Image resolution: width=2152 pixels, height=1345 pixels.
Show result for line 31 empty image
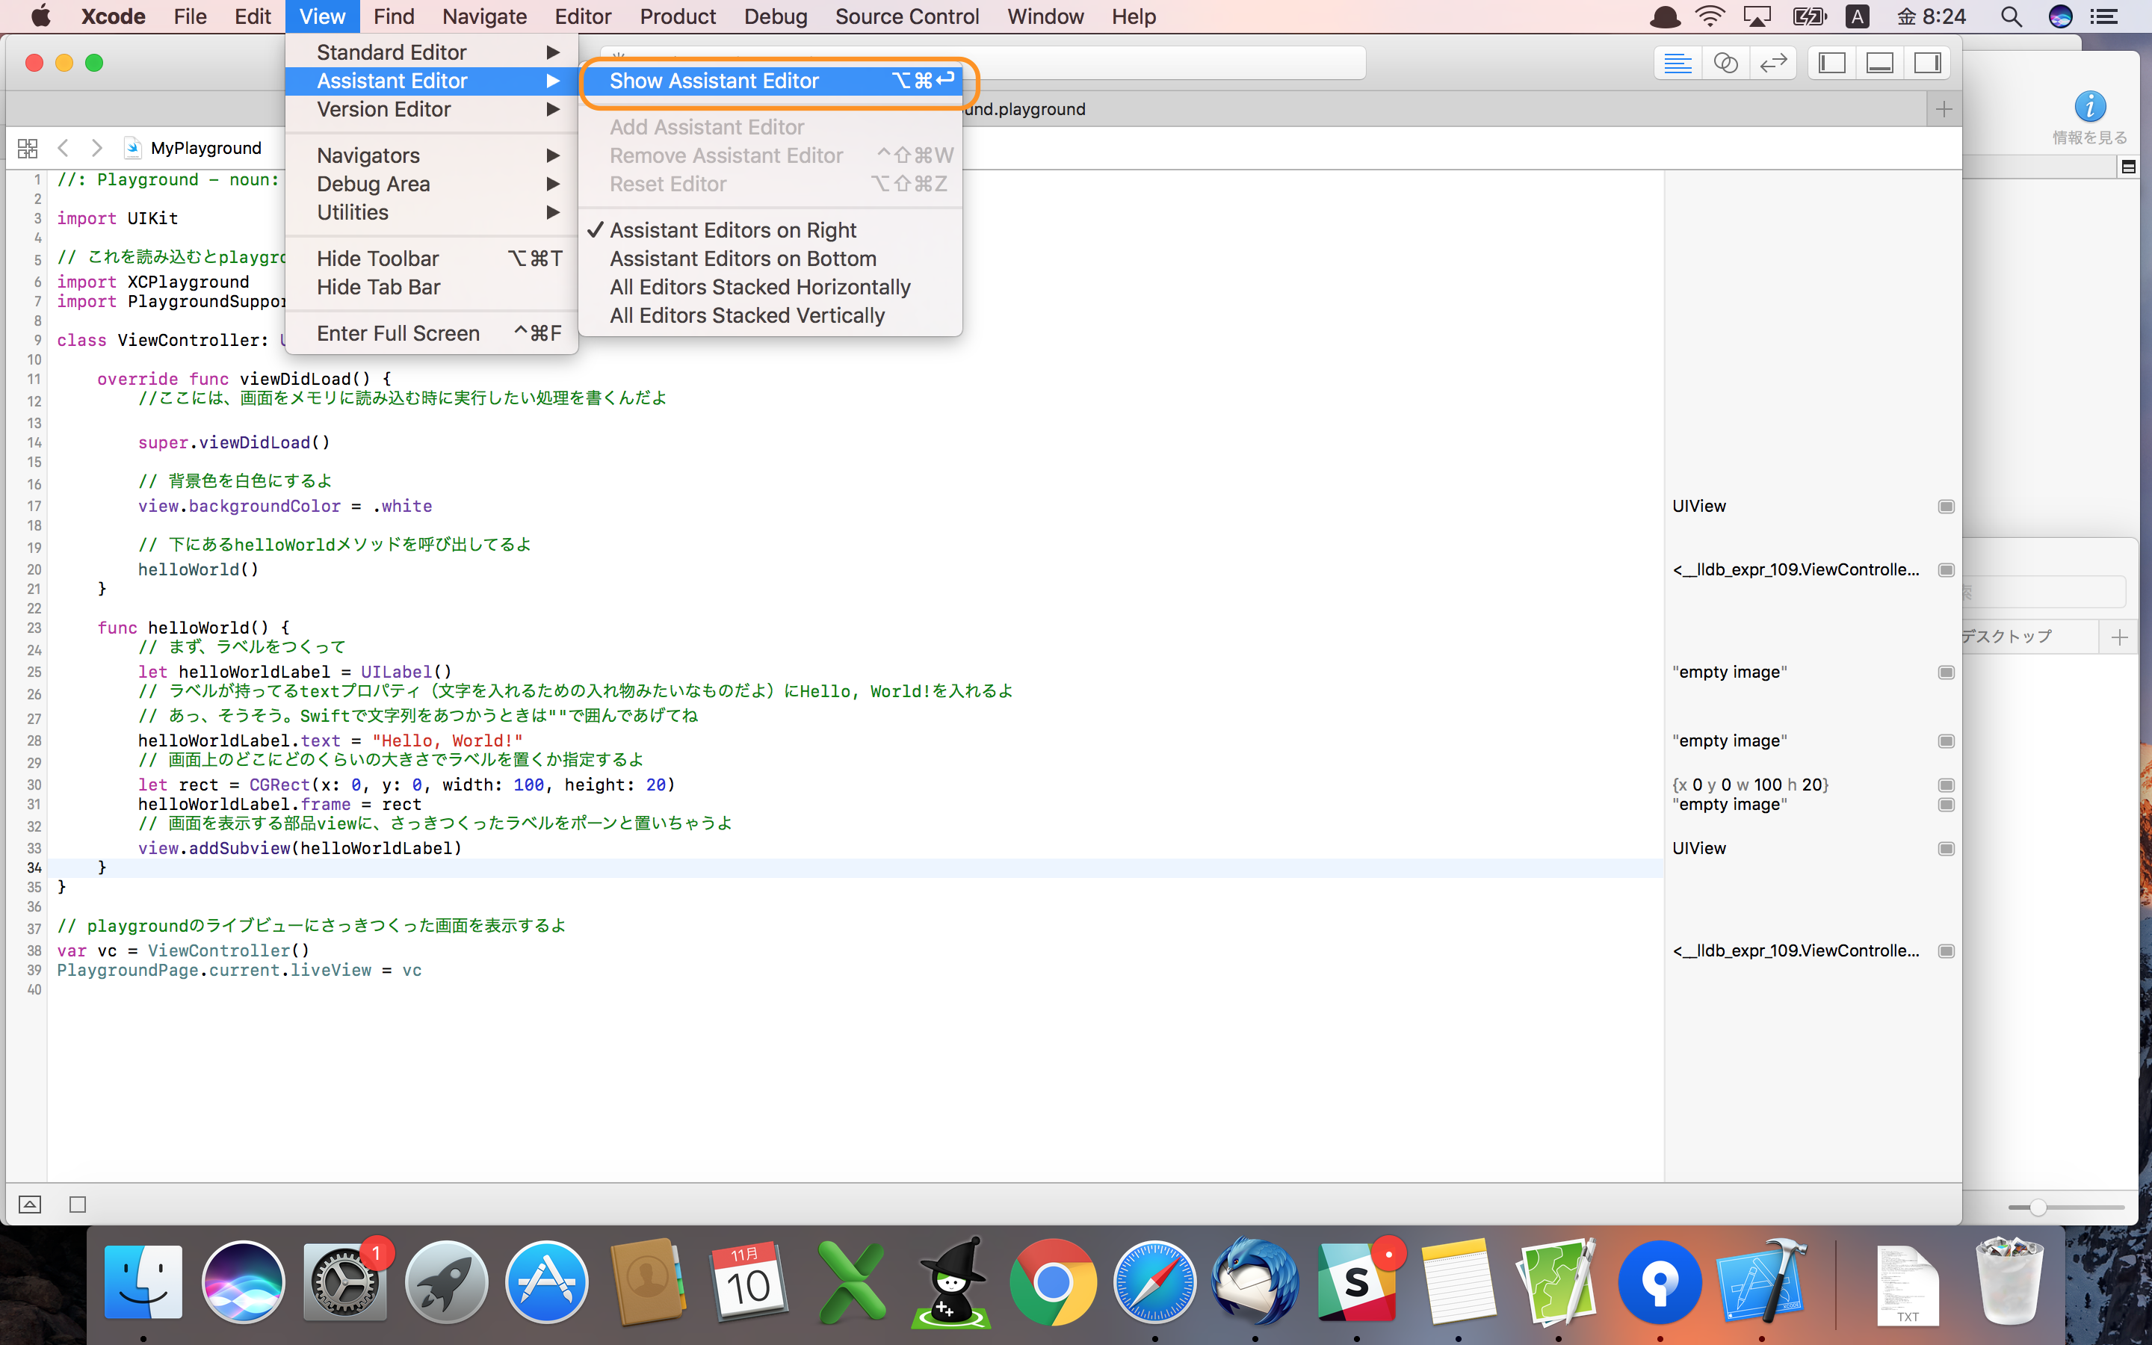coord(1946,805)
